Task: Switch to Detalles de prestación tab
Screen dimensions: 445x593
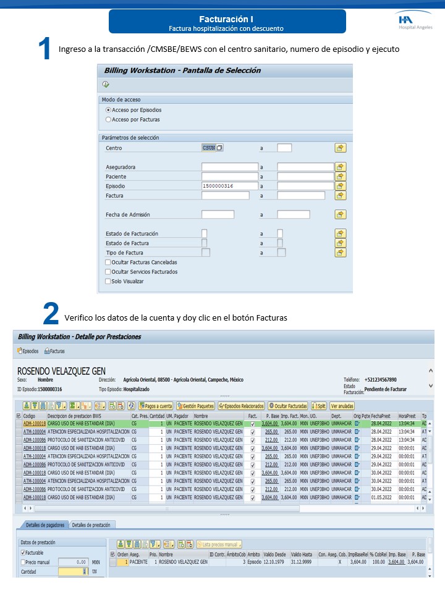Action: pos(91,525)
